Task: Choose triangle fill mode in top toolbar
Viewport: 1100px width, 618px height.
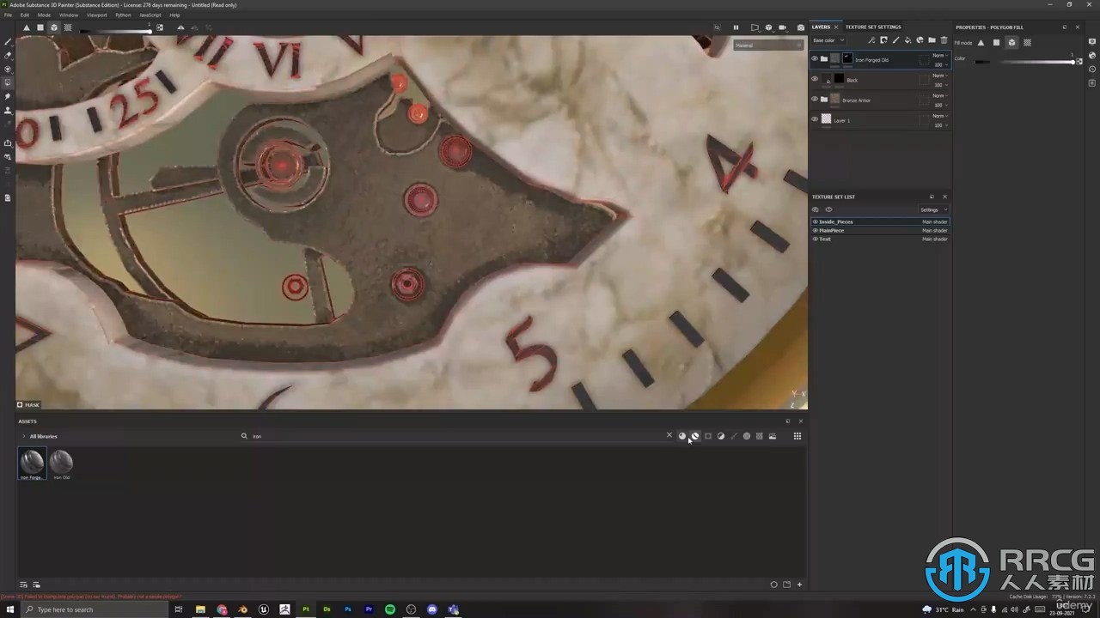Action: [x=26, y=27]
